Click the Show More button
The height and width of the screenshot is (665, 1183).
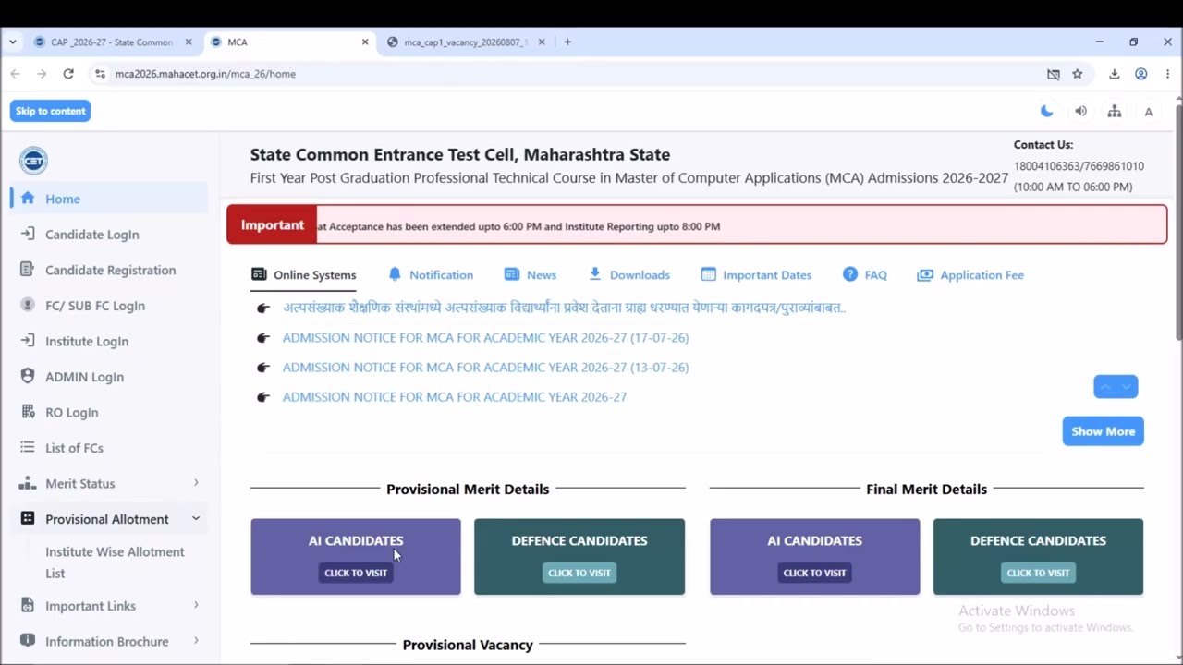[1103, 431]
